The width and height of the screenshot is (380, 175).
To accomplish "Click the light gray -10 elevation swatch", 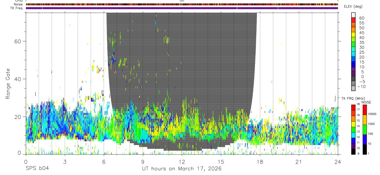I will pos(353,88).
